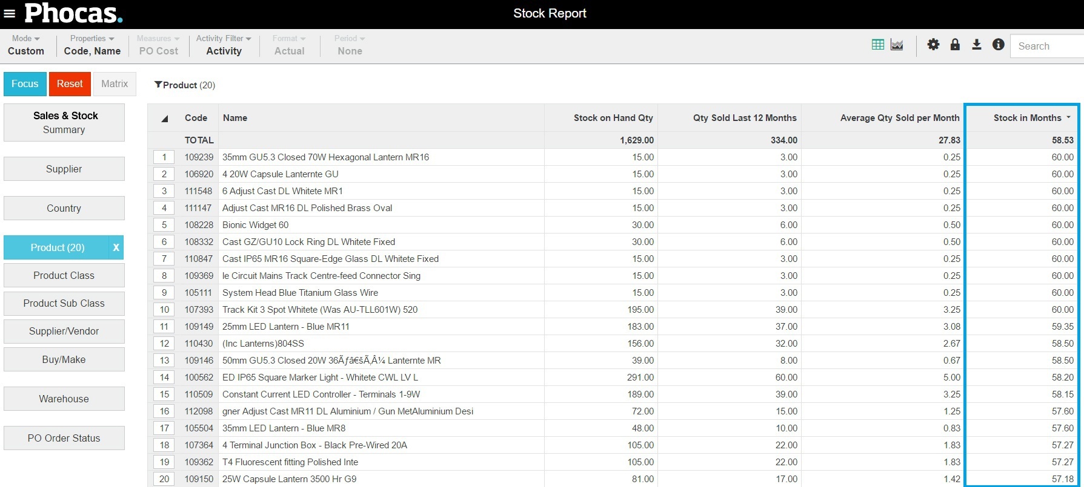Click TOTAL row label
The width and height of the screenshot is (1084, 487).
199,140
